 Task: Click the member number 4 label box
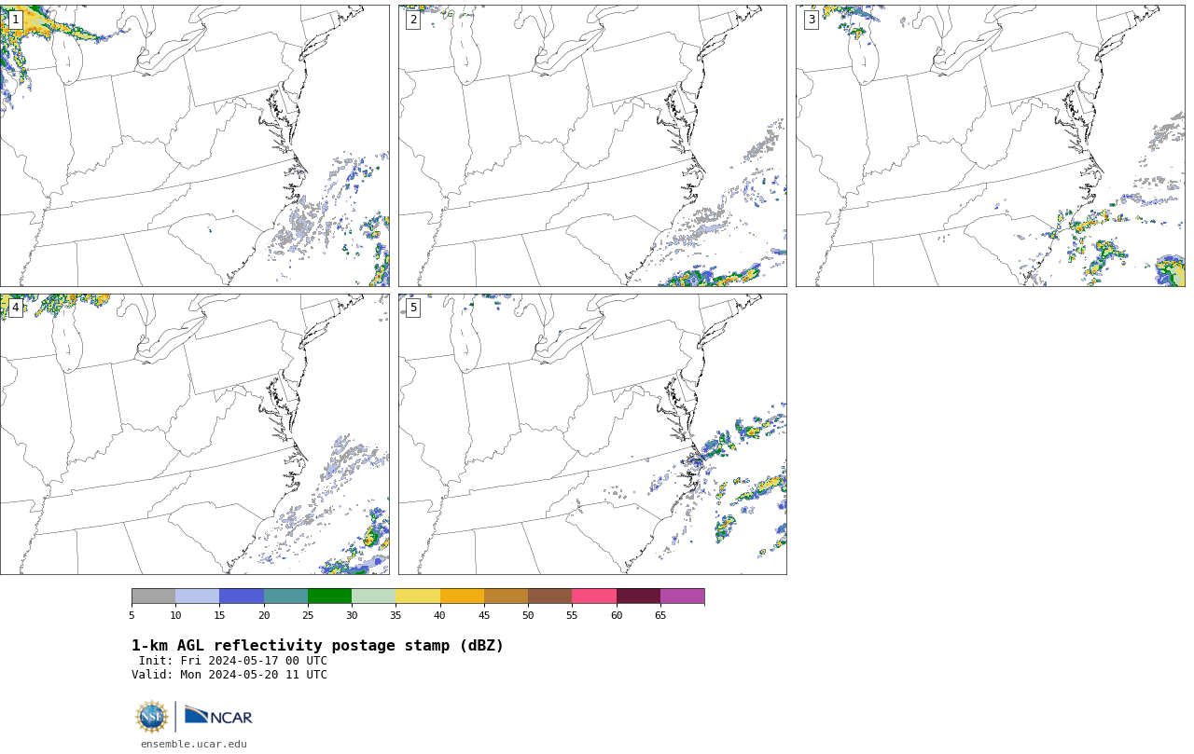coord(15,308)
